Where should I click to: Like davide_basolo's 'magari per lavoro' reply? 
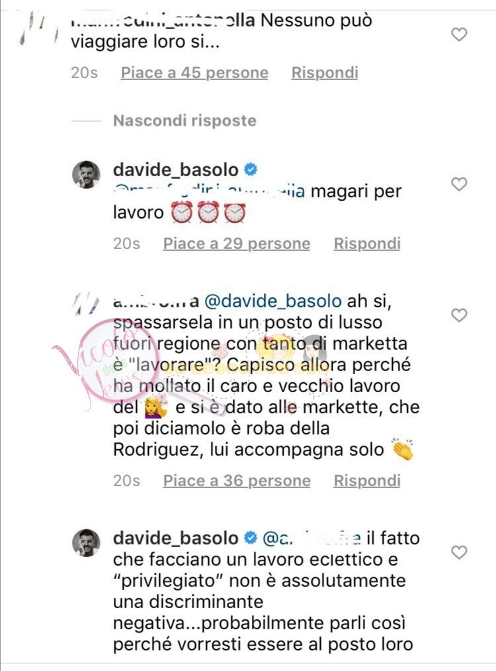459,184
